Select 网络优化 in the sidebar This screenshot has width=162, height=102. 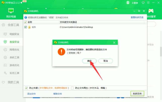click(11, 49)
